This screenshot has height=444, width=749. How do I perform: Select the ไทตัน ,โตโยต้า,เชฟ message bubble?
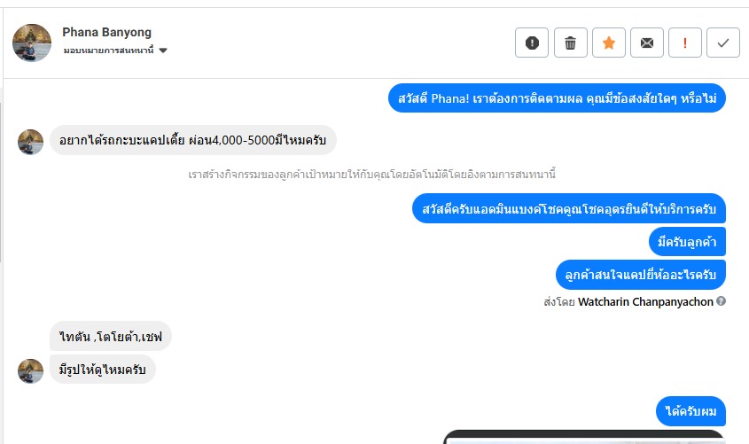point(110,336)
